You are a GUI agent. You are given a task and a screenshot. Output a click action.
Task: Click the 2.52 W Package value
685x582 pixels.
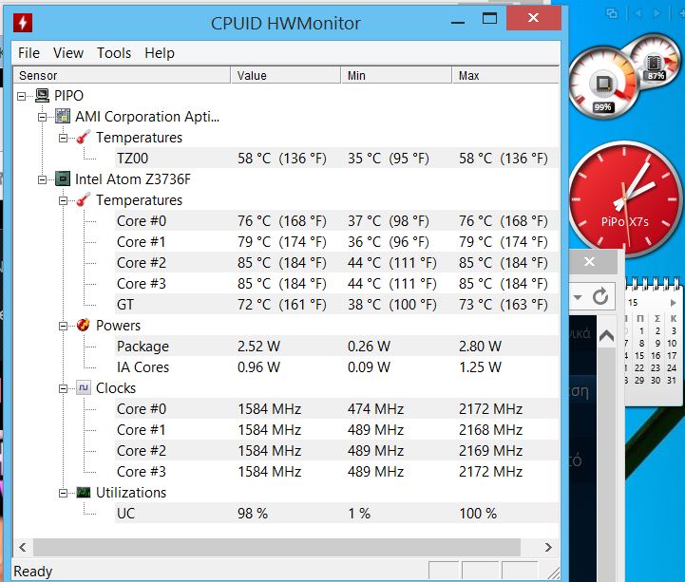click(x=258, y=347)
